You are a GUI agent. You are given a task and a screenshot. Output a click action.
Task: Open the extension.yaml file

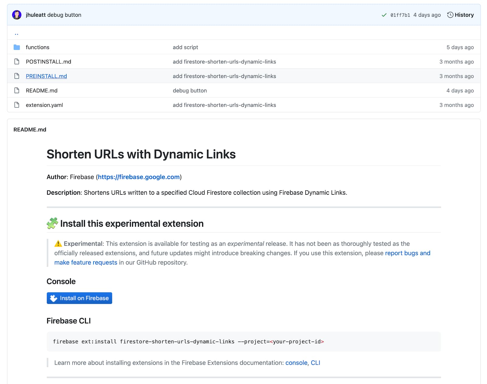click(44, 105)
